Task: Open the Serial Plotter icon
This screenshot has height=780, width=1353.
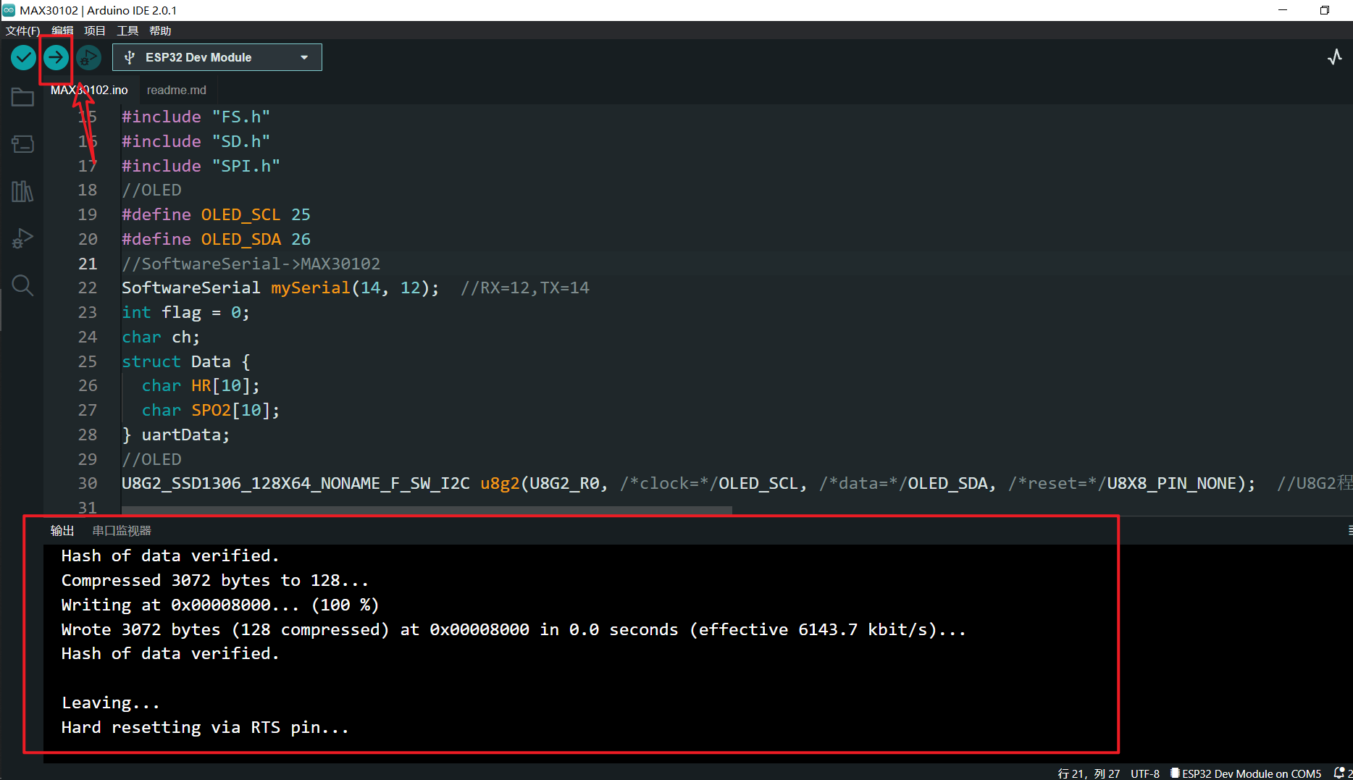Action: 1334,57
